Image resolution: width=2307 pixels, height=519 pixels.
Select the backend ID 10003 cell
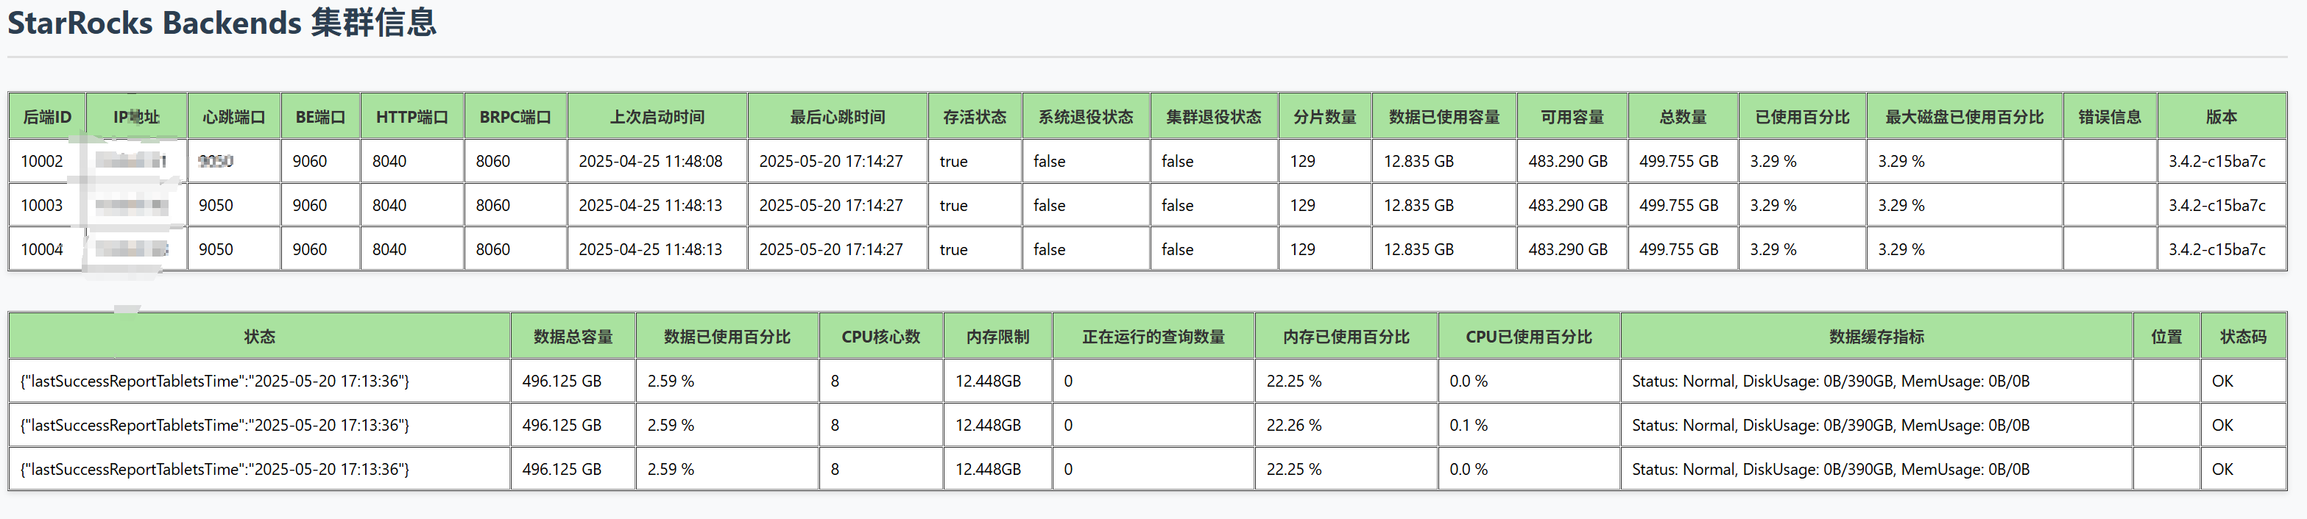[42, 206]
